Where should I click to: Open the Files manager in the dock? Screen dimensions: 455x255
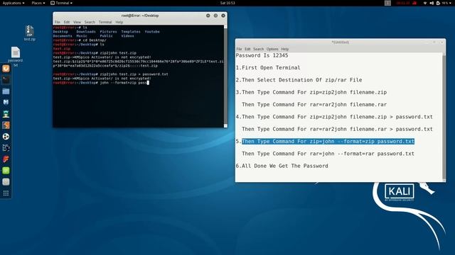tap(6, 91)
